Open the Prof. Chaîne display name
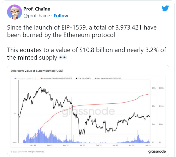The height and width of the screenshot is (157, 176). [x=37, y=9]
